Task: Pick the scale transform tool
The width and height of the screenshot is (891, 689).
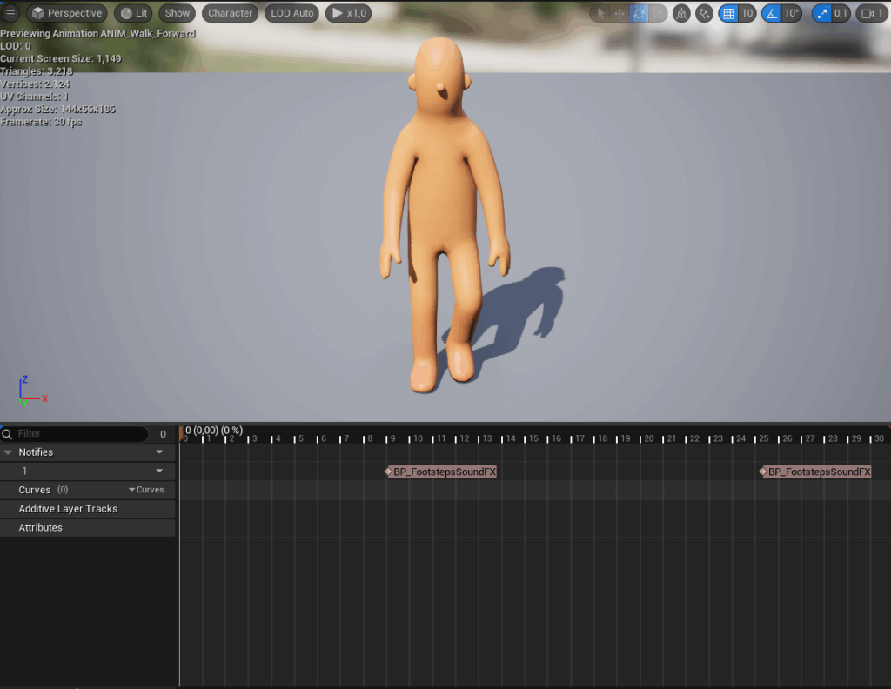Action: click(x=659, y=13)
